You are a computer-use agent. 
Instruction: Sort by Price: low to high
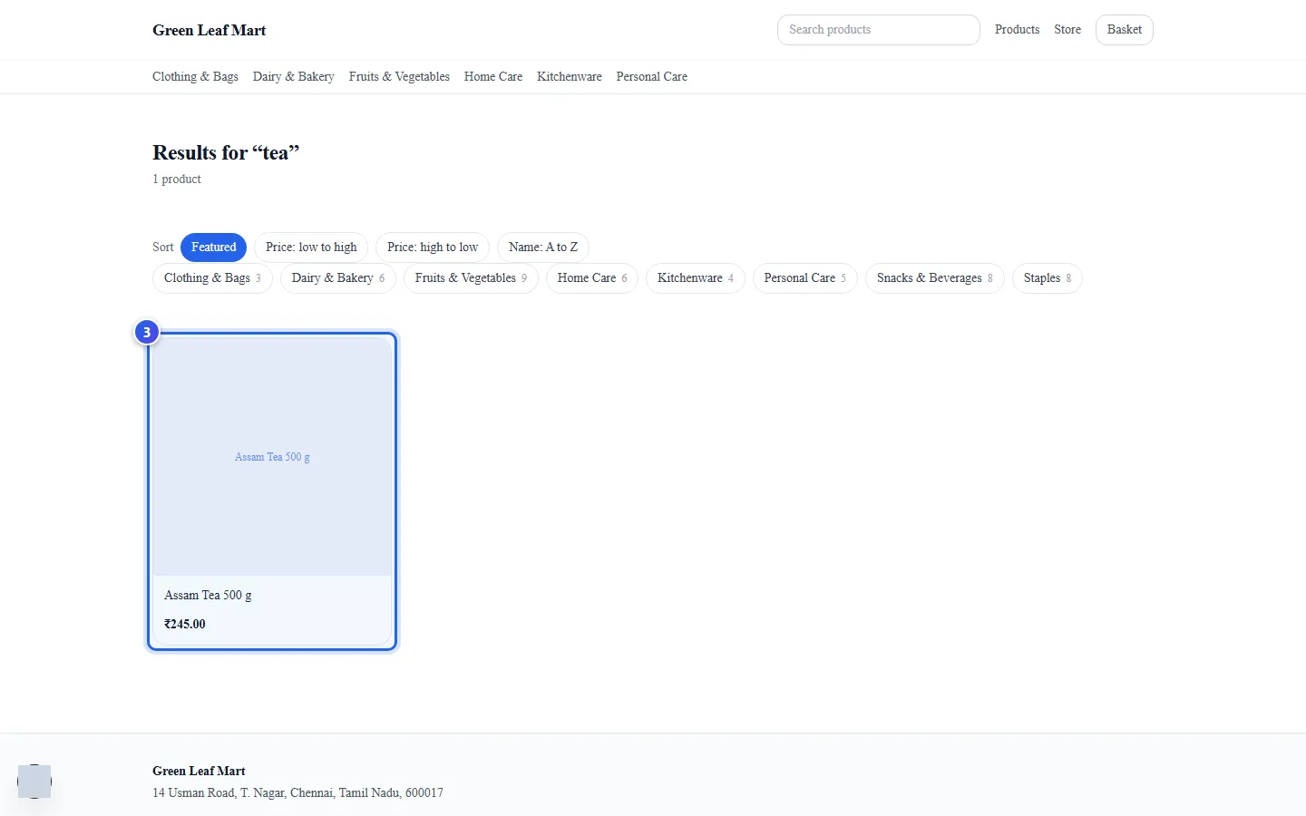(x=311, y=248)
